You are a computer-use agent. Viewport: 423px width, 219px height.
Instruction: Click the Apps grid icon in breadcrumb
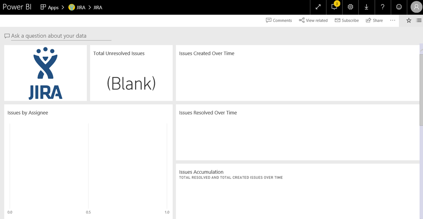[43, 7]
